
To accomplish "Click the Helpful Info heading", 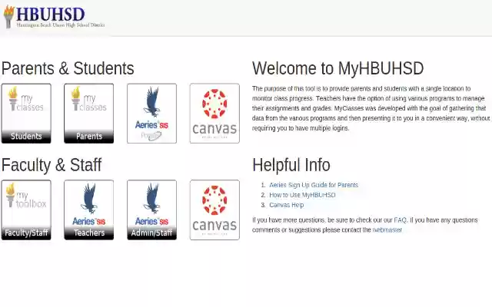I will coord(291,165).
